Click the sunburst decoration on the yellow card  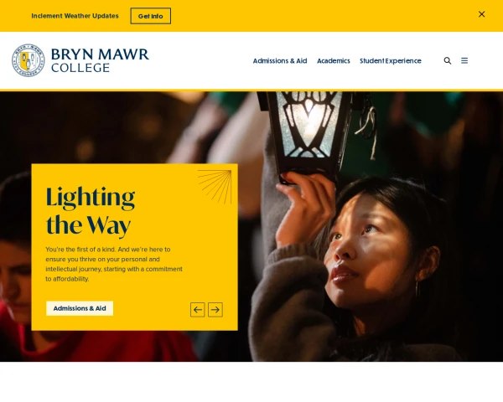(215, 187)
